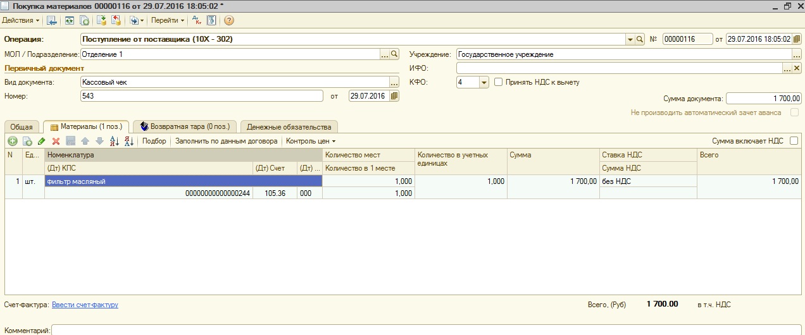Click into the Комментарий text field
The width and height of the screenshot is (805, 335).
click(x=424, y=330)
